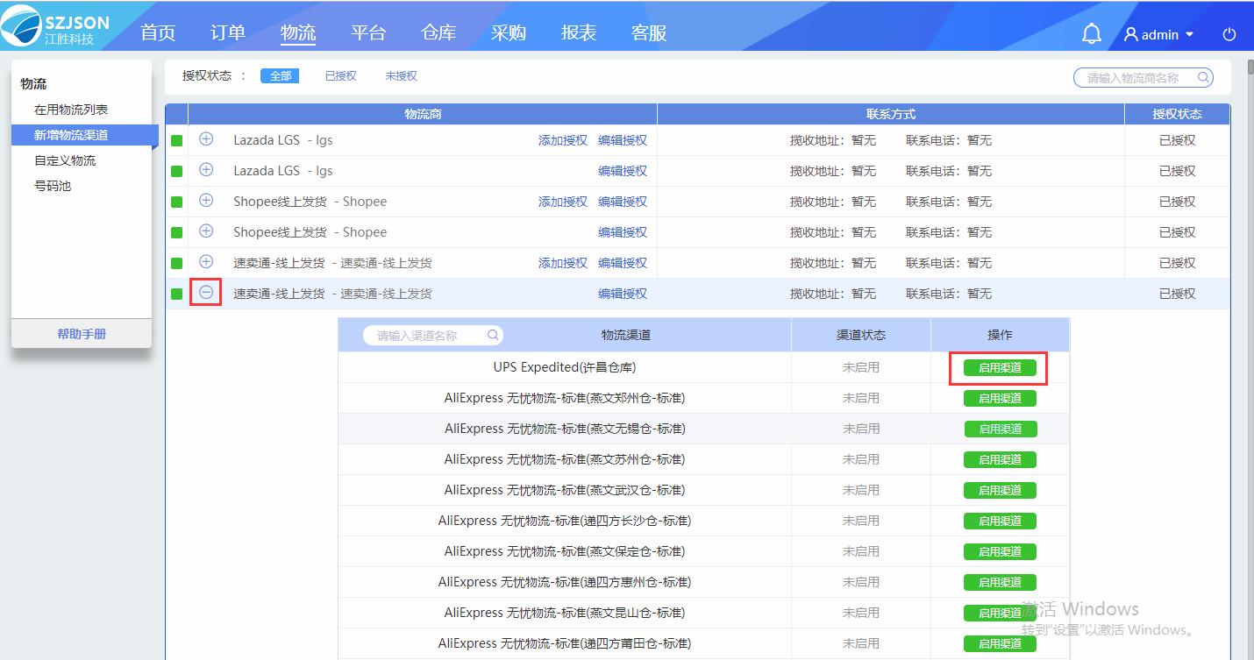Expand the 速卖通-线上发货 row with 添加授权

206,262
